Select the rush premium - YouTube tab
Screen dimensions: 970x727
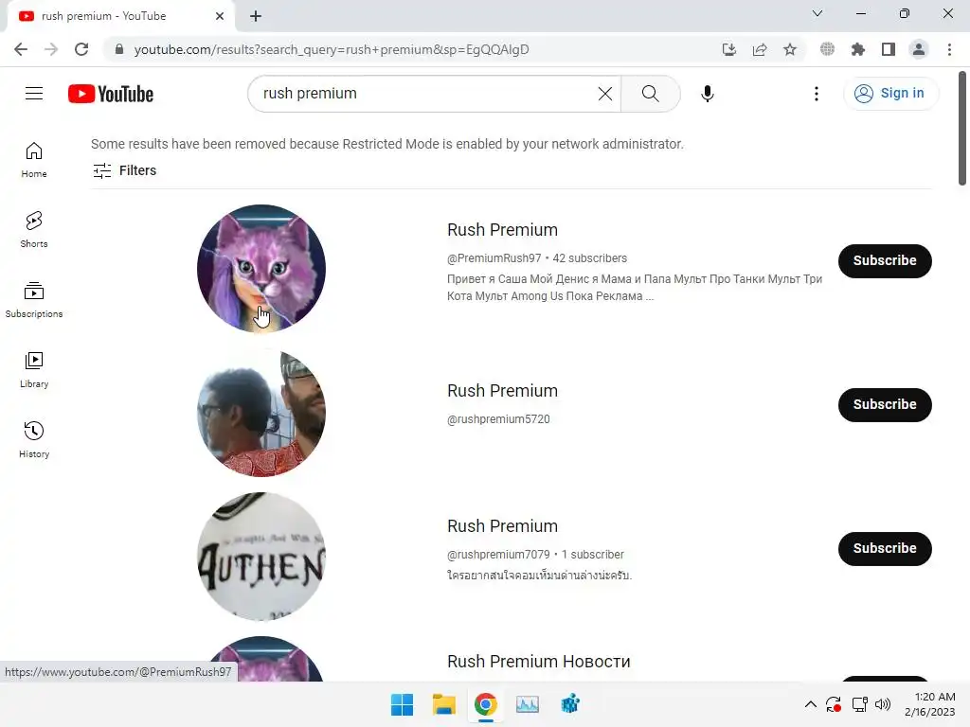point(120,16)
